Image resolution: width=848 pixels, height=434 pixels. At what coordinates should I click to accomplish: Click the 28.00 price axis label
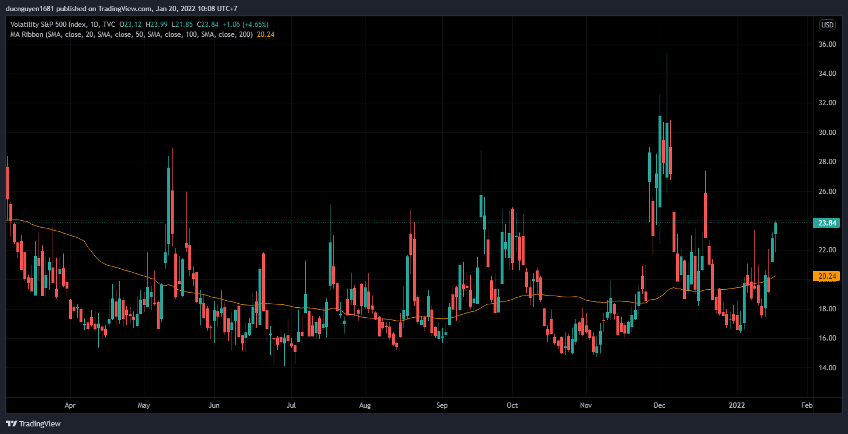pyautogui.click(x=826, y=162)
